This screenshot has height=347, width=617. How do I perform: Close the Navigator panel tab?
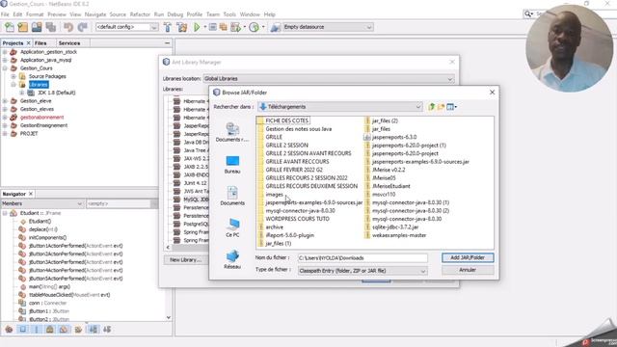coord(31,194)
